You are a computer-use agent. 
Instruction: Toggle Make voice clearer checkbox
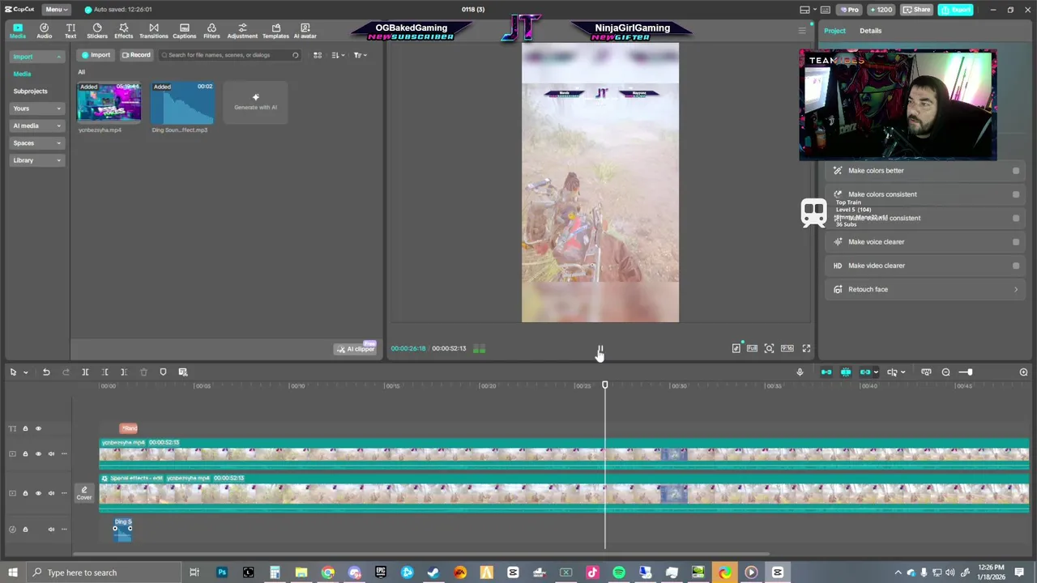(x=1016, y=242)
